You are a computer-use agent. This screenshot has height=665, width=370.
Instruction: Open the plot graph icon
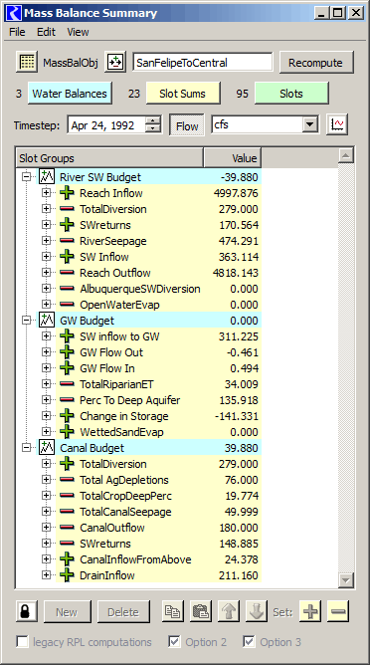point(337,125)
